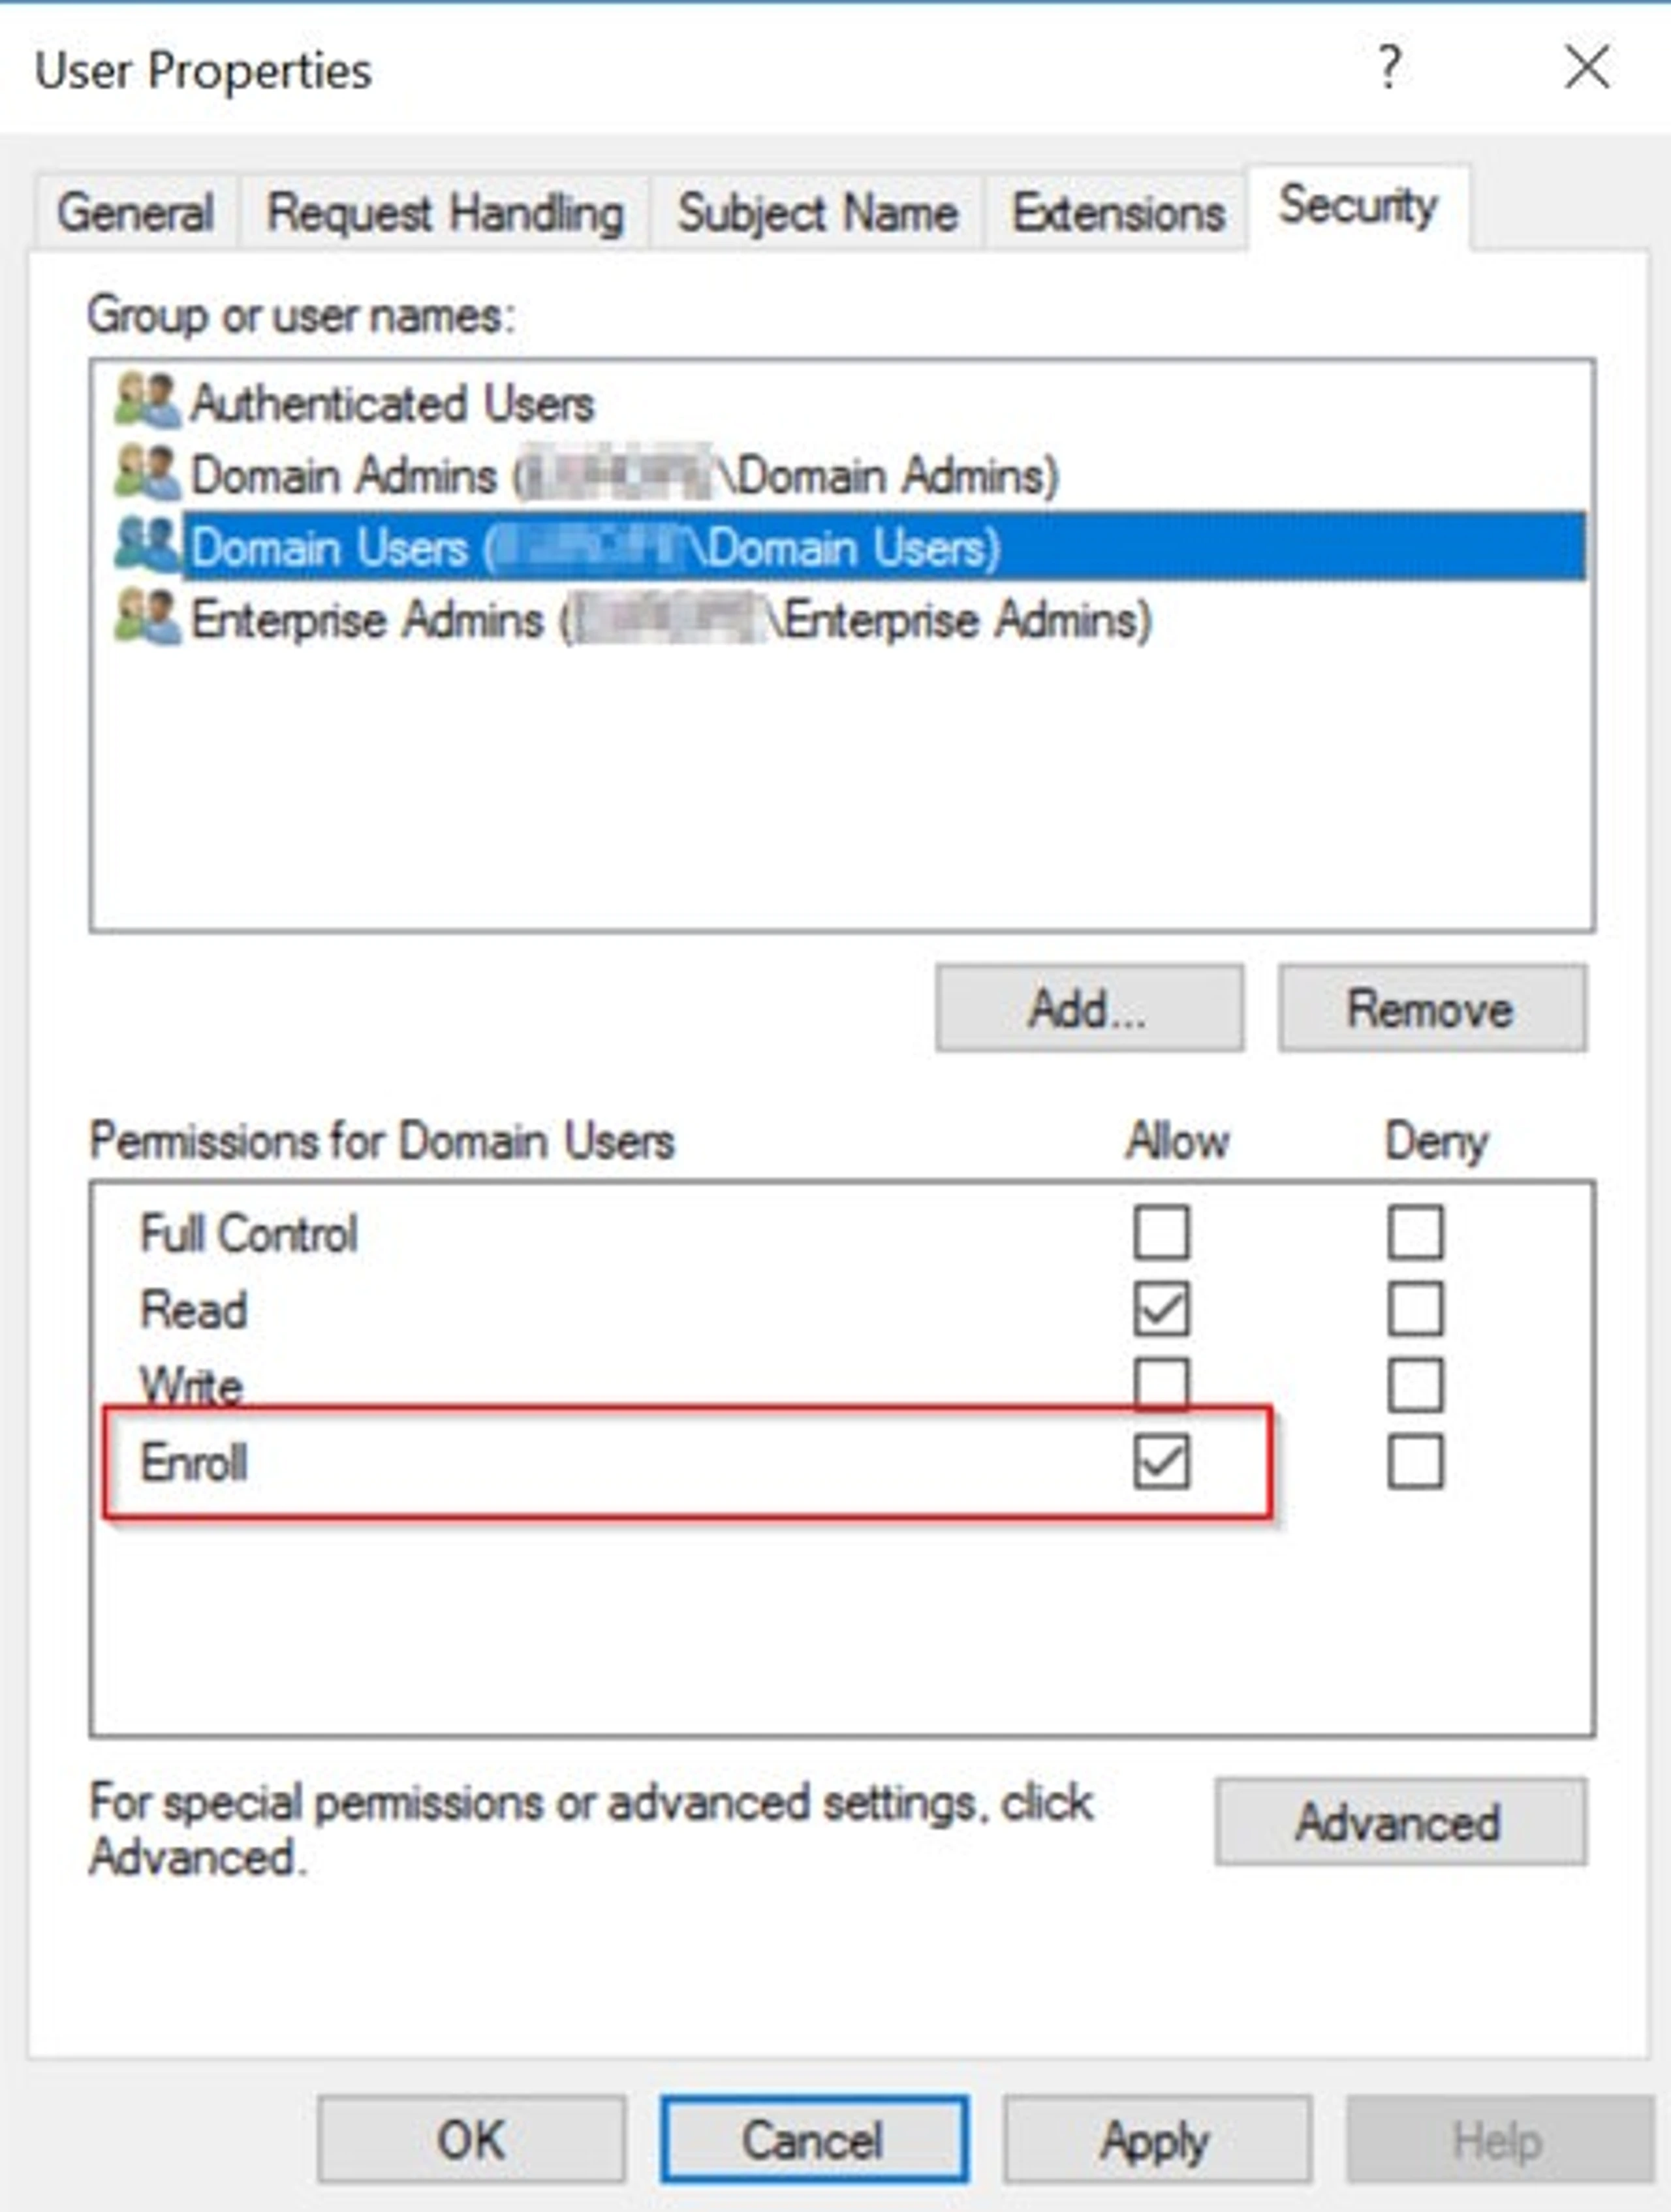Uncheck the Allow Read checkbox
The width and height of the screenshot is (1671, 2212).
(x=1162, y=1308)
